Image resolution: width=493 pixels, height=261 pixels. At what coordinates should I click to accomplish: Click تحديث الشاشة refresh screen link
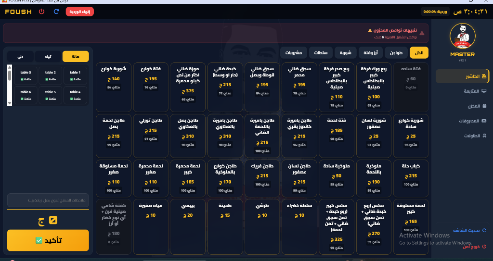point(469,231)
